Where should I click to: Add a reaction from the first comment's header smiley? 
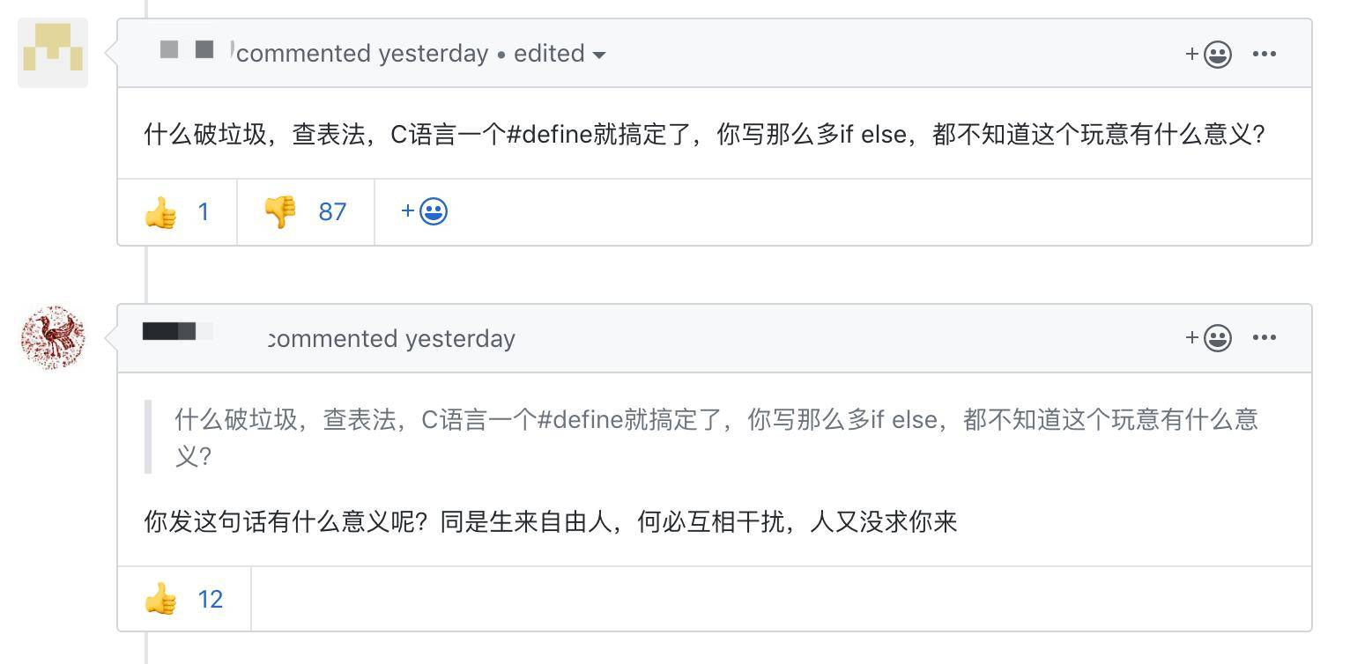click(1208, 54)
